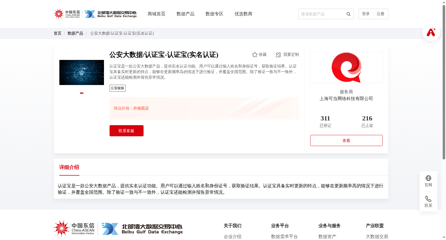Viewport: 446px width, 240px height.
Task: Open the 商城首页 nav item
Action: pos(156,14)
